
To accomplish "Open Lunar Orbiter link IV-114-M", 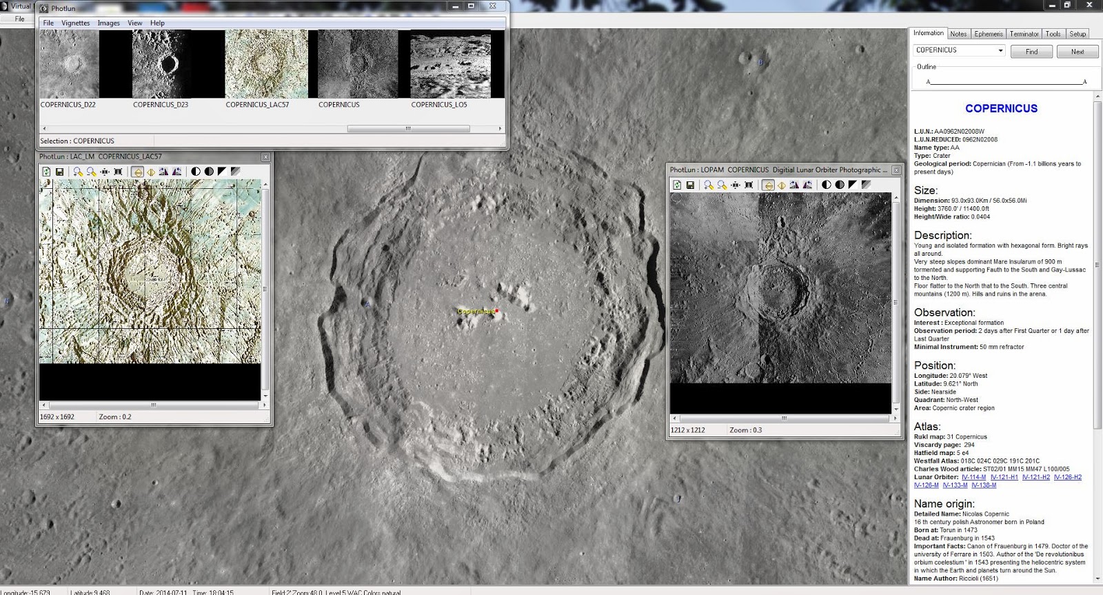I will coord(973,477).
